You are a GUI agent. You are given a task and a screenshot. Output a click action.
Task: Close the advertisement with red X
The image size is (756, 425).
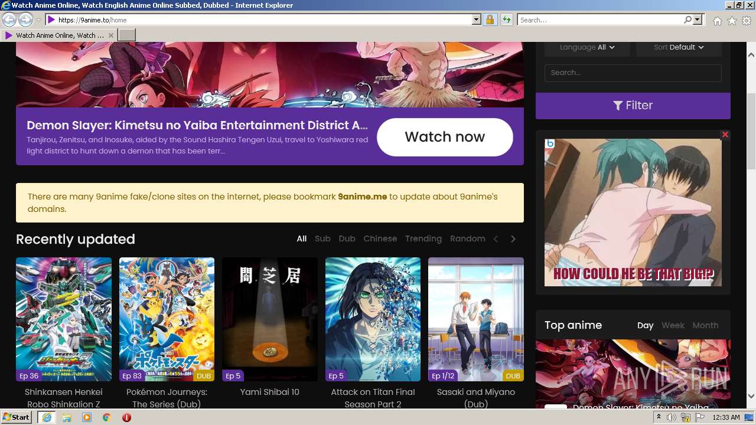pos(725,135)
